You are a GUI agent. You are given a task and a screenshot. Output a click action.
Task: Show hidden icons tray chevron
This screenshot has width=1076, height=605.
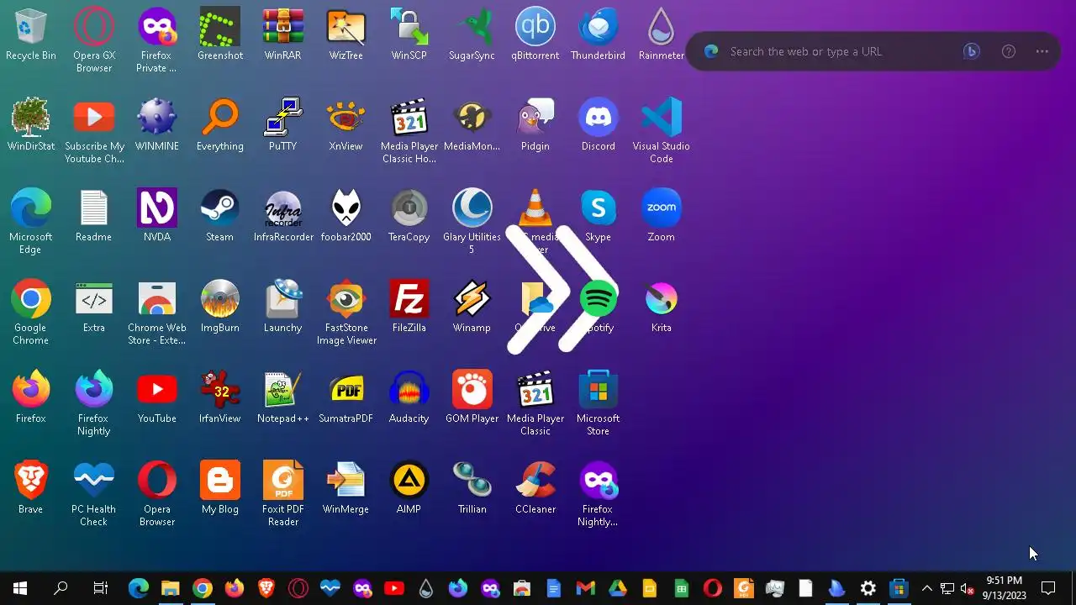tap(926, 588)
